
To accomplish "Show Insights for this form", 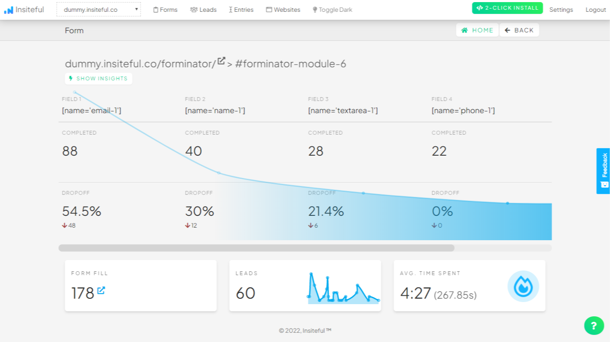I will [98, 79].
